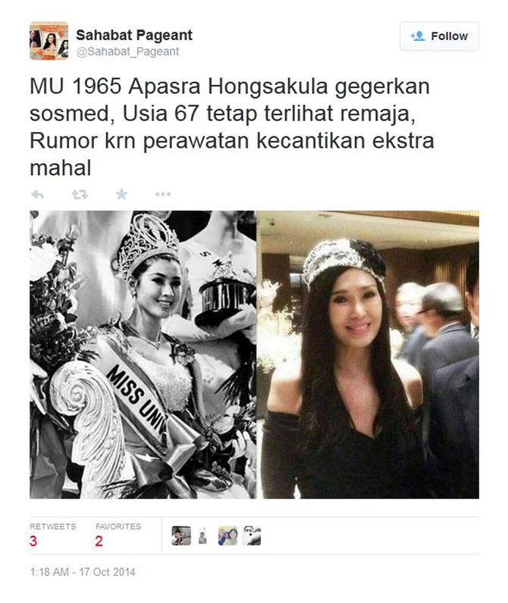Open the black-and-white Miss Universe photo

click(x=143, y=355)
